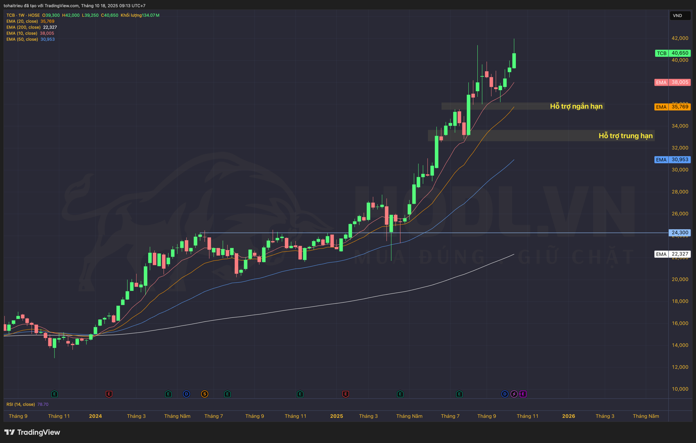This screenshot has width=696, height=443.
Task: Click the 24,300 horizontal line price label
Action: point(679,233)
